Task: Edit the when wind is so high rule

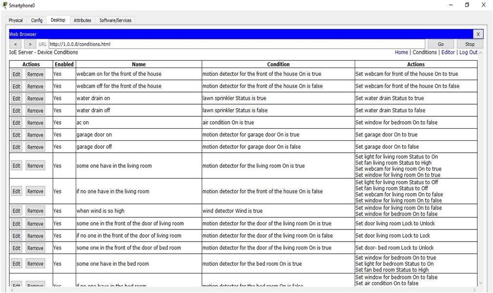Action: point(16,211)
